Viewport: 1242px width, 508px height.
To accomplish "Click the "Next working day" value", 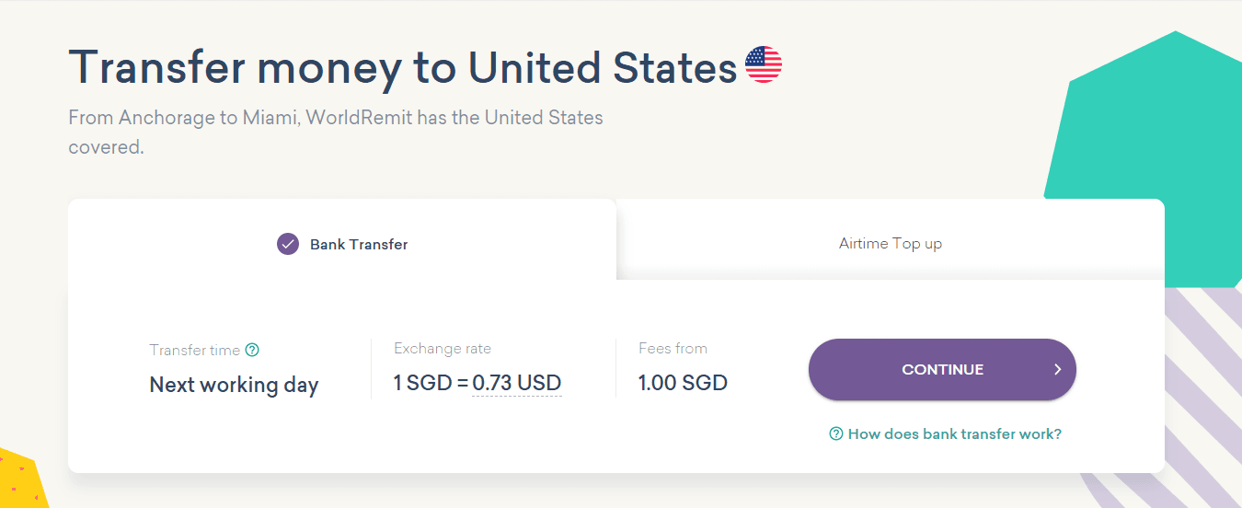I will pos(234,385).
